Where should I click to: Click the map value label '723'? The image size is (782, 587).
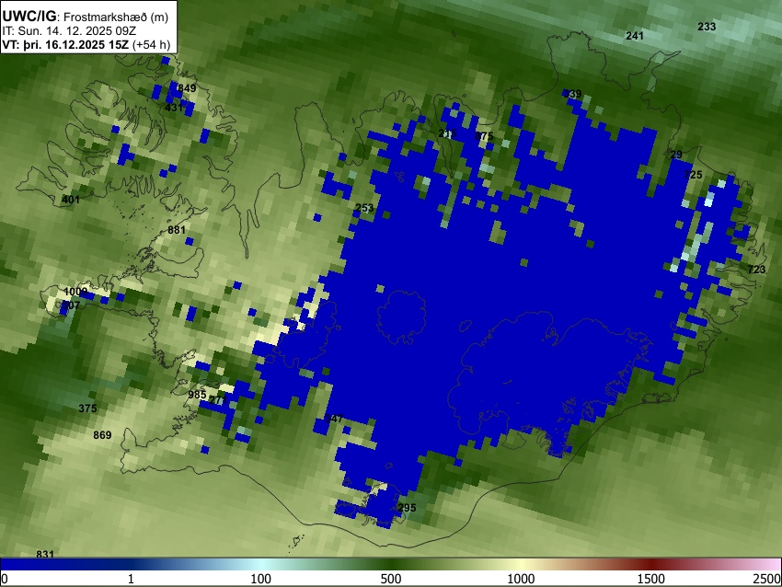click(756, 270)
